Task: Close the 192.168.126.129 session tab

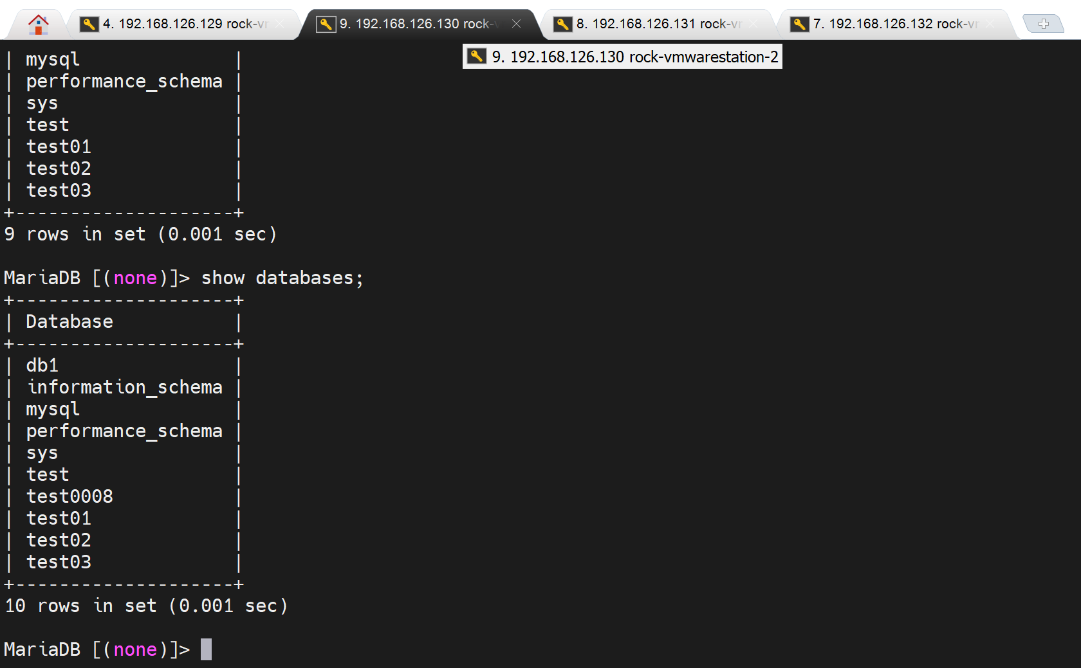Action: point(279,24)
